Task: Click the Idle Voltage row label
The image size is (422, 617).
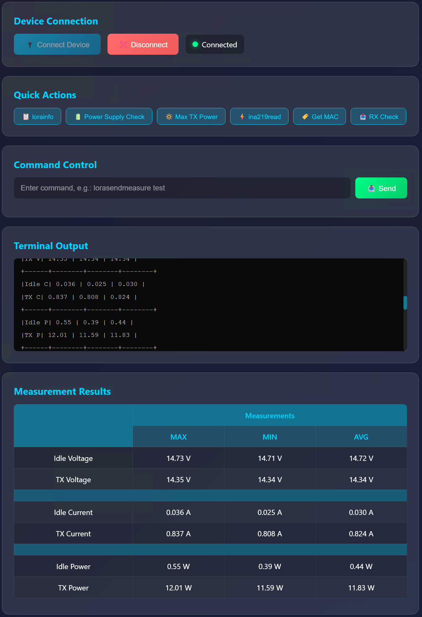Action: [x=73, y=458]
